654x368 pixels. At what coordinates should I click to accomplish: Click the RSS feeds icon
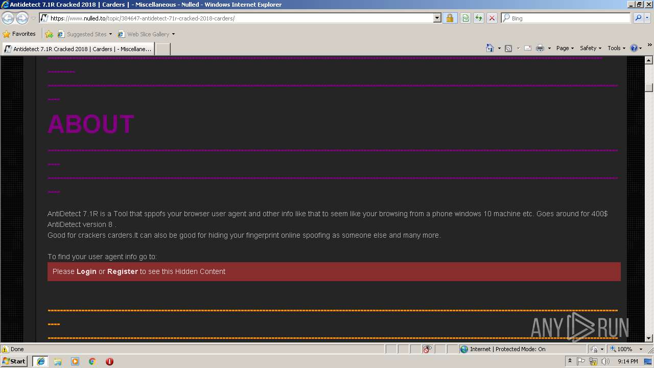coord(508,48)
